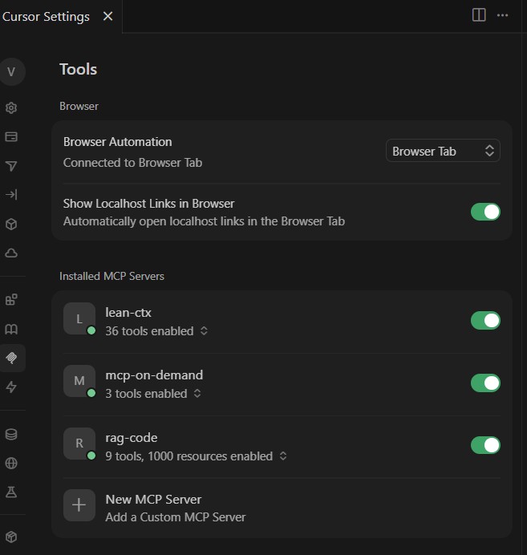The width and height of the screenshot is (527, 555).
Task: Toggle the rag-code MCP server switch
Action: coord(485,445)
